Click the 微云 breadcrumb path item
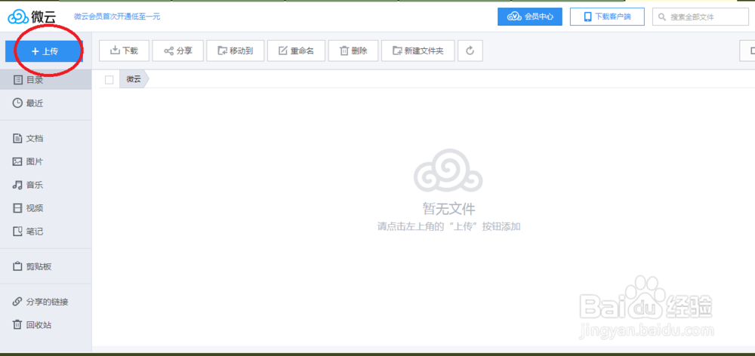Image resolution: width=755 pixels, height=356 pixels. [134, 79]
